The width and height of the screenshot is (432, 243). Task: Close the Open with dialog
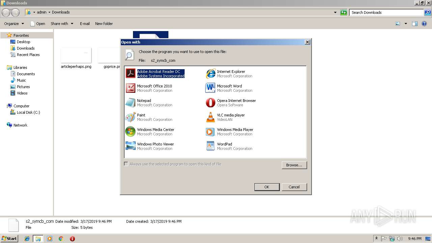(x=307, y=42)
